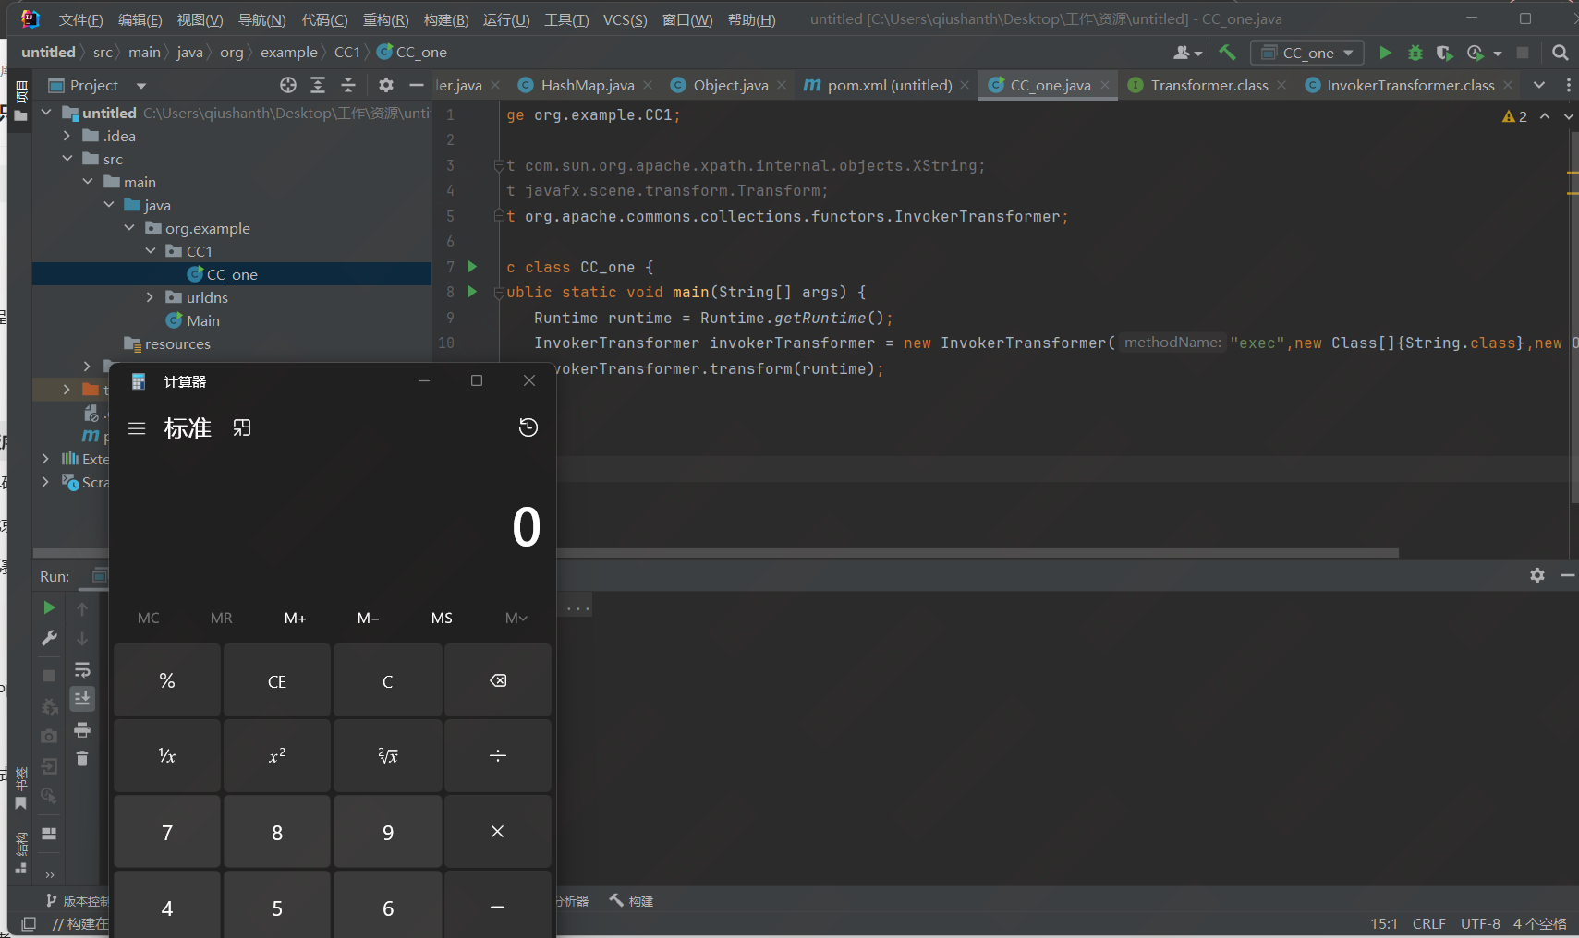Open calculator history icon
The width and height of the screenshot is (1579, 938).
528,427
